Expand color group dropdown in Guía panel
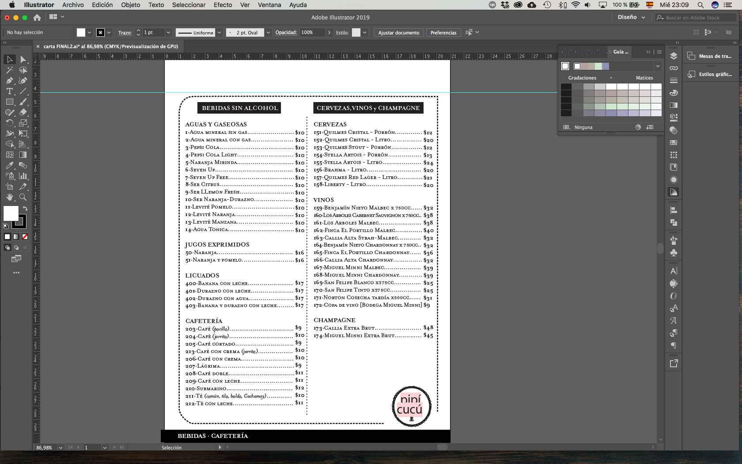Viewport: 742px width, 464px height. coord(658,66)
